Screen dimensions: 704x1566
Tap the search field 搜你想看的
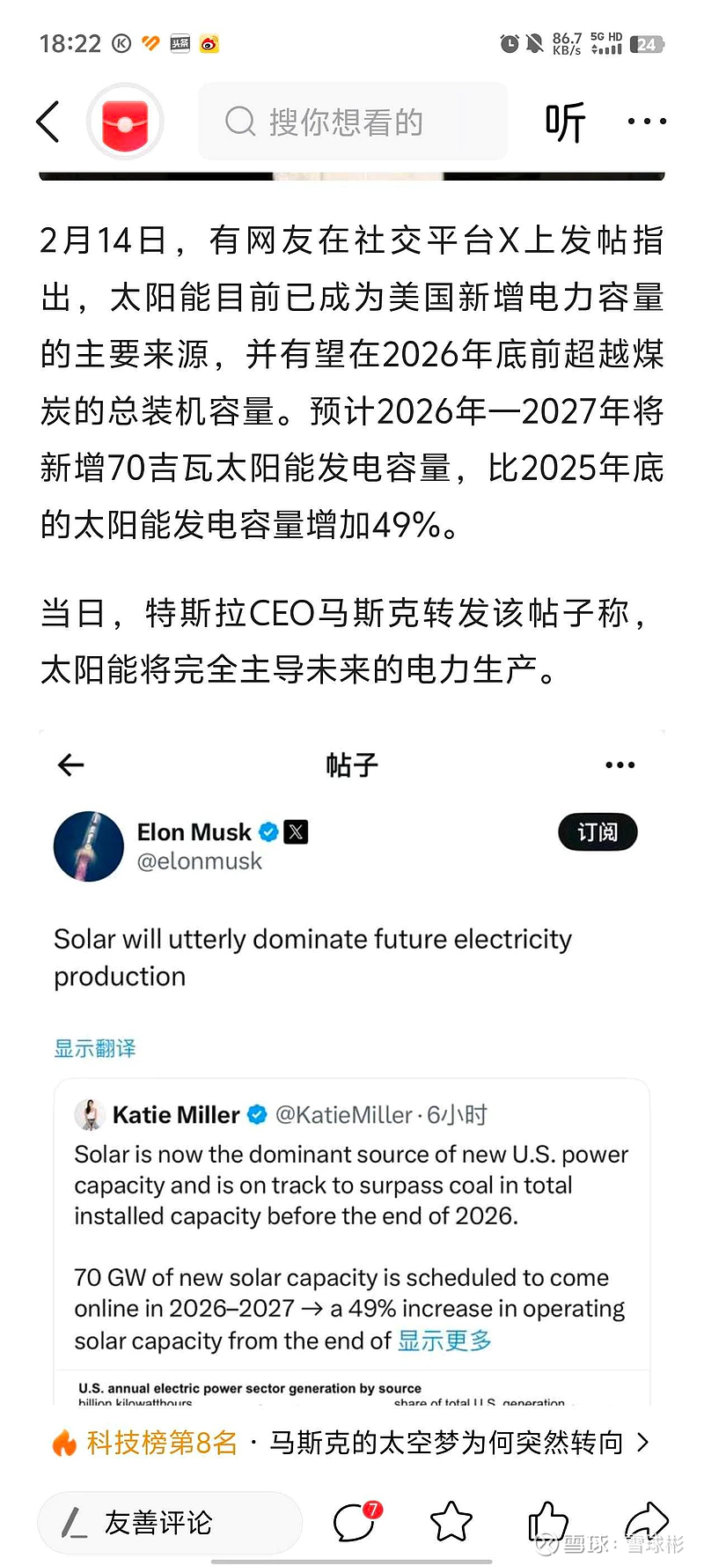click(x=352, y=122)
